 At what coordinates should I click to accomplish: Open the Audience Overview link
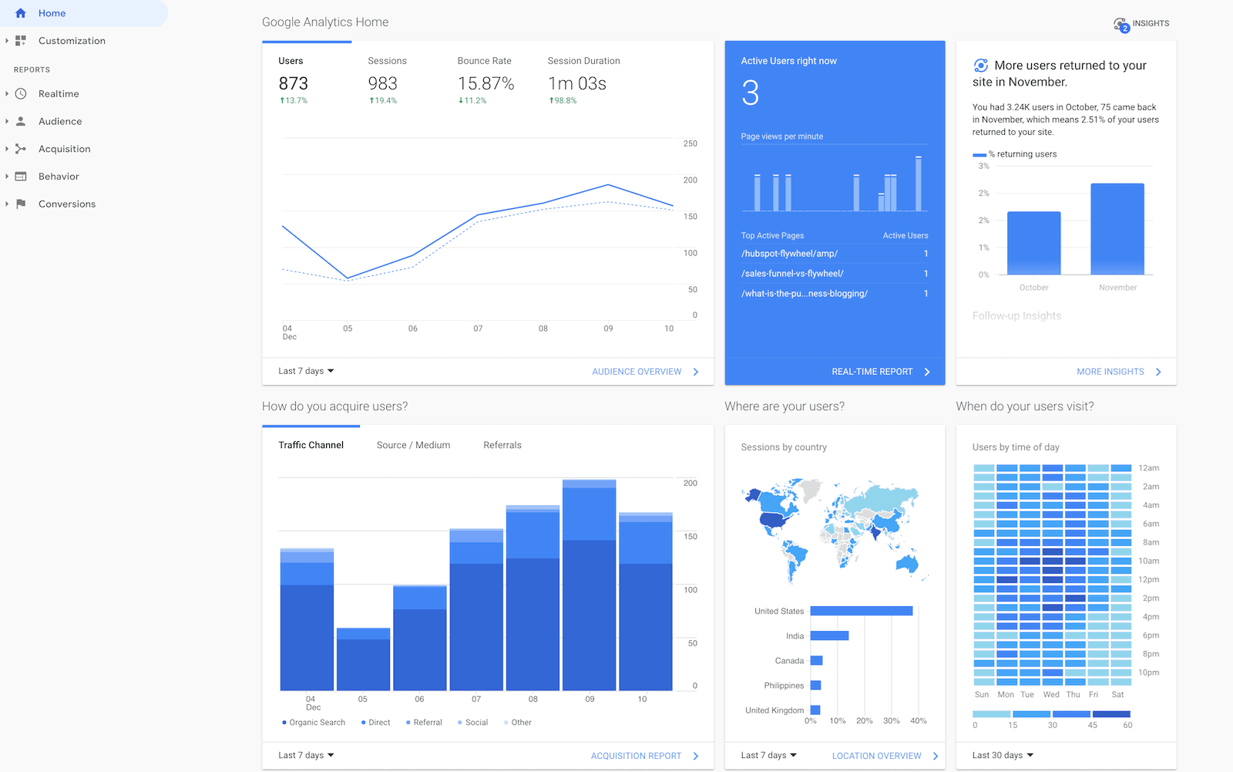pyautogui.click(x=637, y=372)
